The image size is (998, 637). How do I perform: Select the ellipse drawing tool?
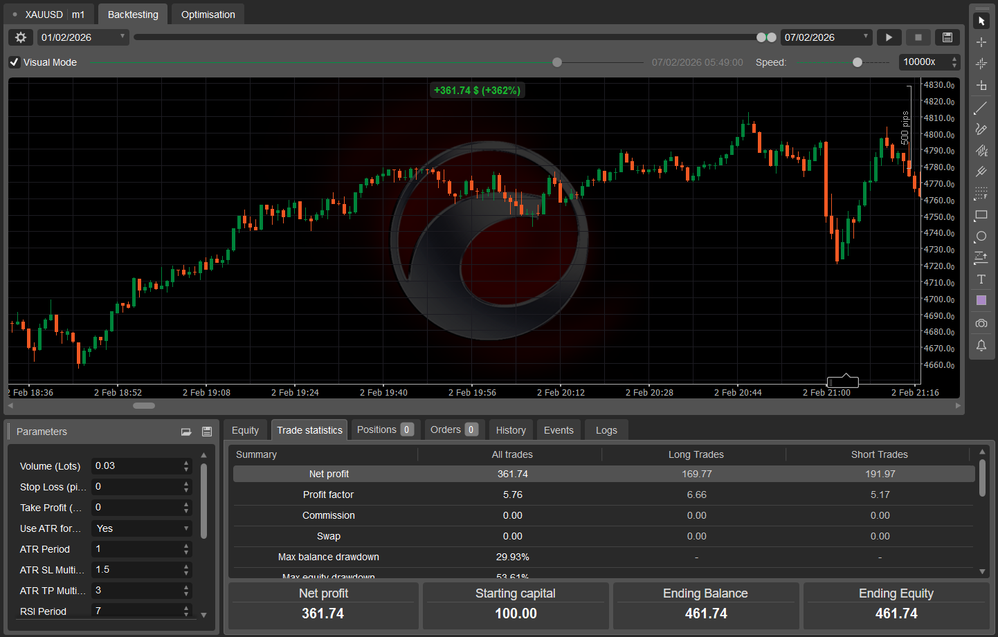click(981, 237)
